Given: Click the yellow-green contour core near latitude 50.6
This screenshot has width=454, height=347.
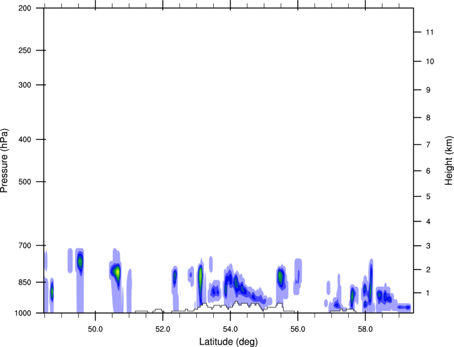Looking at the screenshot, I should [116, 272].
